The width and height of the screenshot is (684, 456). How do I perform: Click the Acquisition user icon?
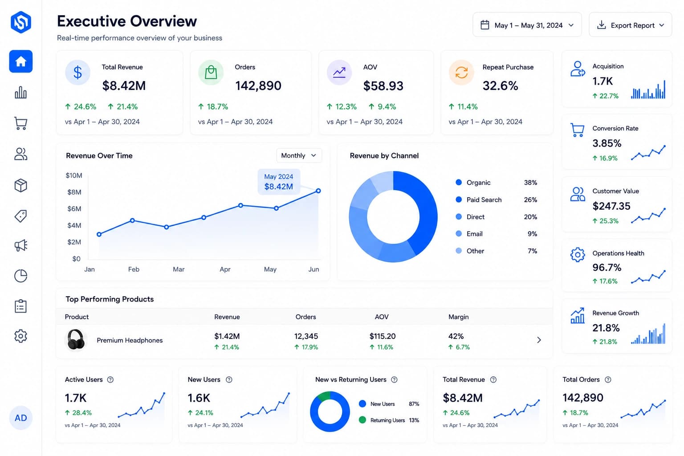click(x=578, y=69)
